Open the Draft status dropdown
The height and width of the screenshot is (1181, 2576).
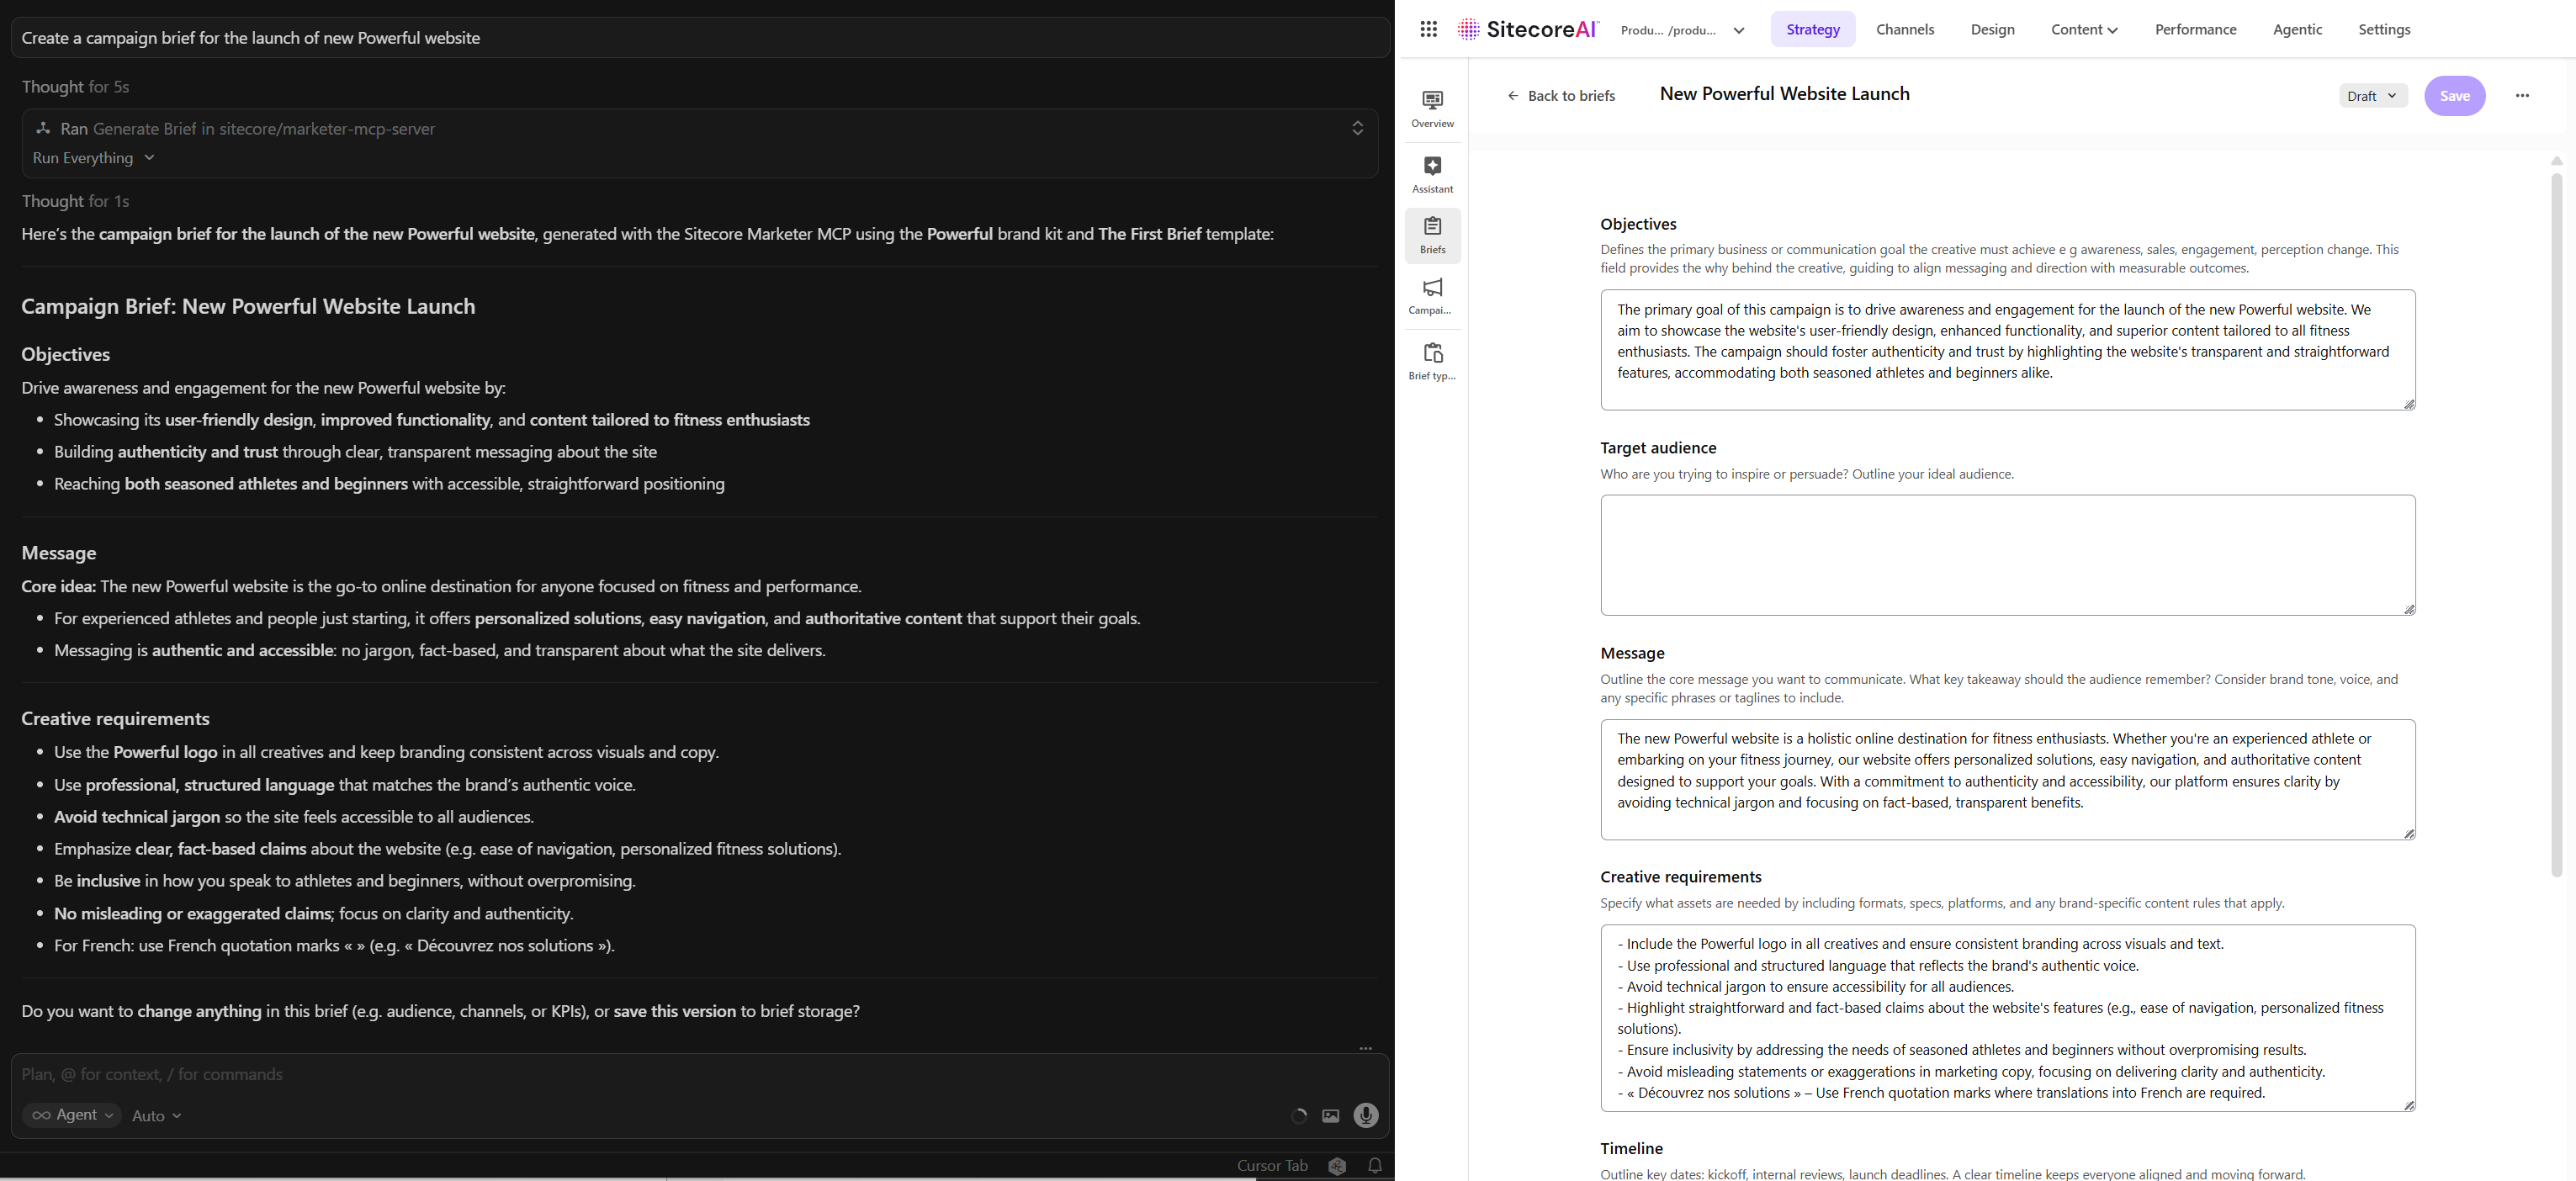coord(2372,95)
